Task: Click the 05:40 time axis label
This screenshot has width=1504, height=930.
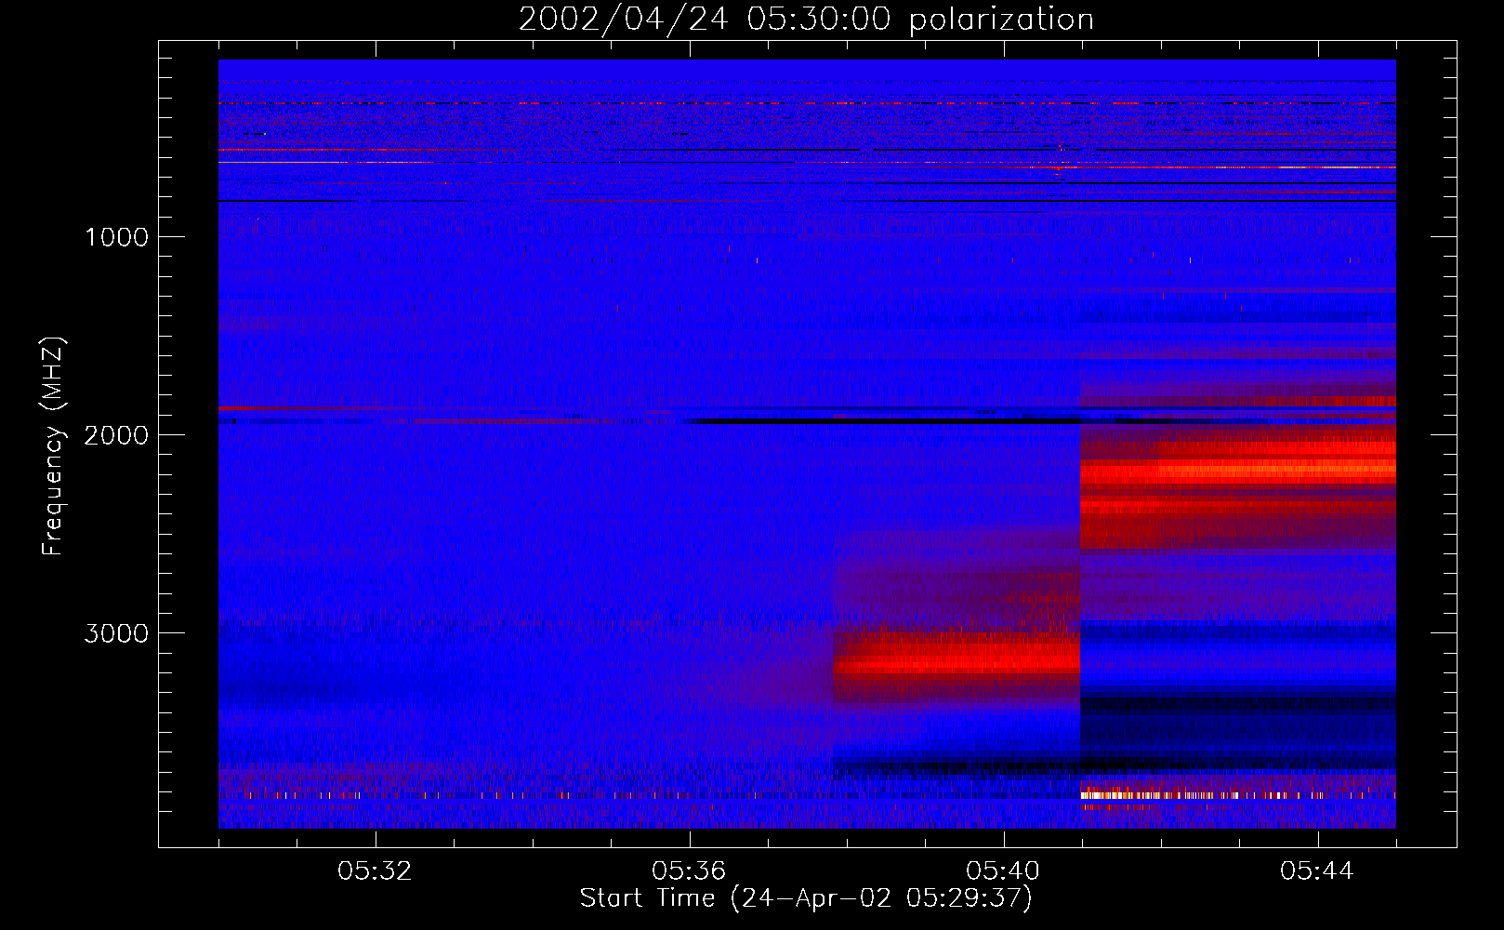Action: coord(1003,871)
